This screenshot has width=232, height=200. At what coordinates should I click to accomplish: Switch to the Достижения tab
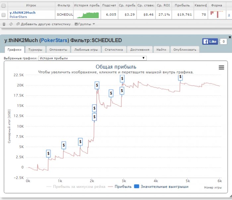(x=140, y=50)
